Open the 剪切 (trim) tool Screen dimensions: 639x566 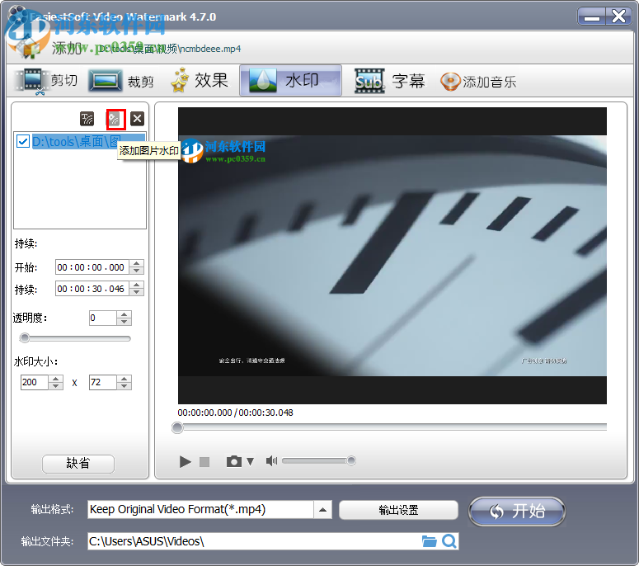point(46,81)
